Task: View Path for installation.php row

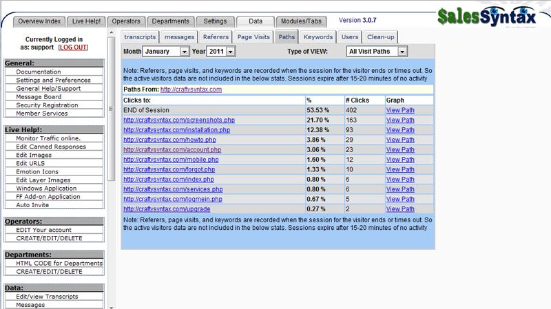Action: [400, 130]
